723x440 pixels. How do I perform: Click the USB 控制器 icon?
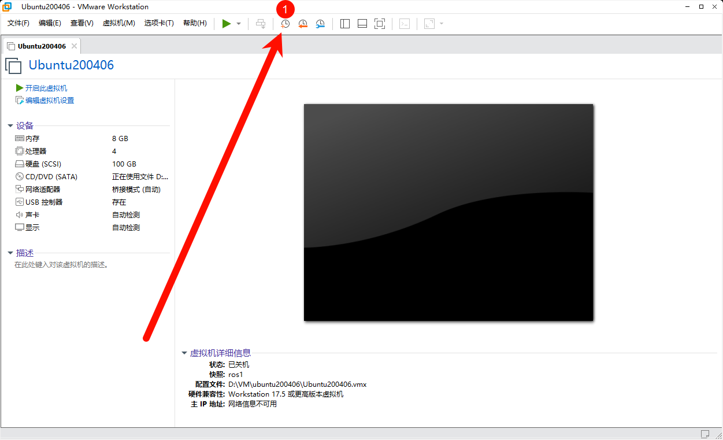[x=20, y=202]
